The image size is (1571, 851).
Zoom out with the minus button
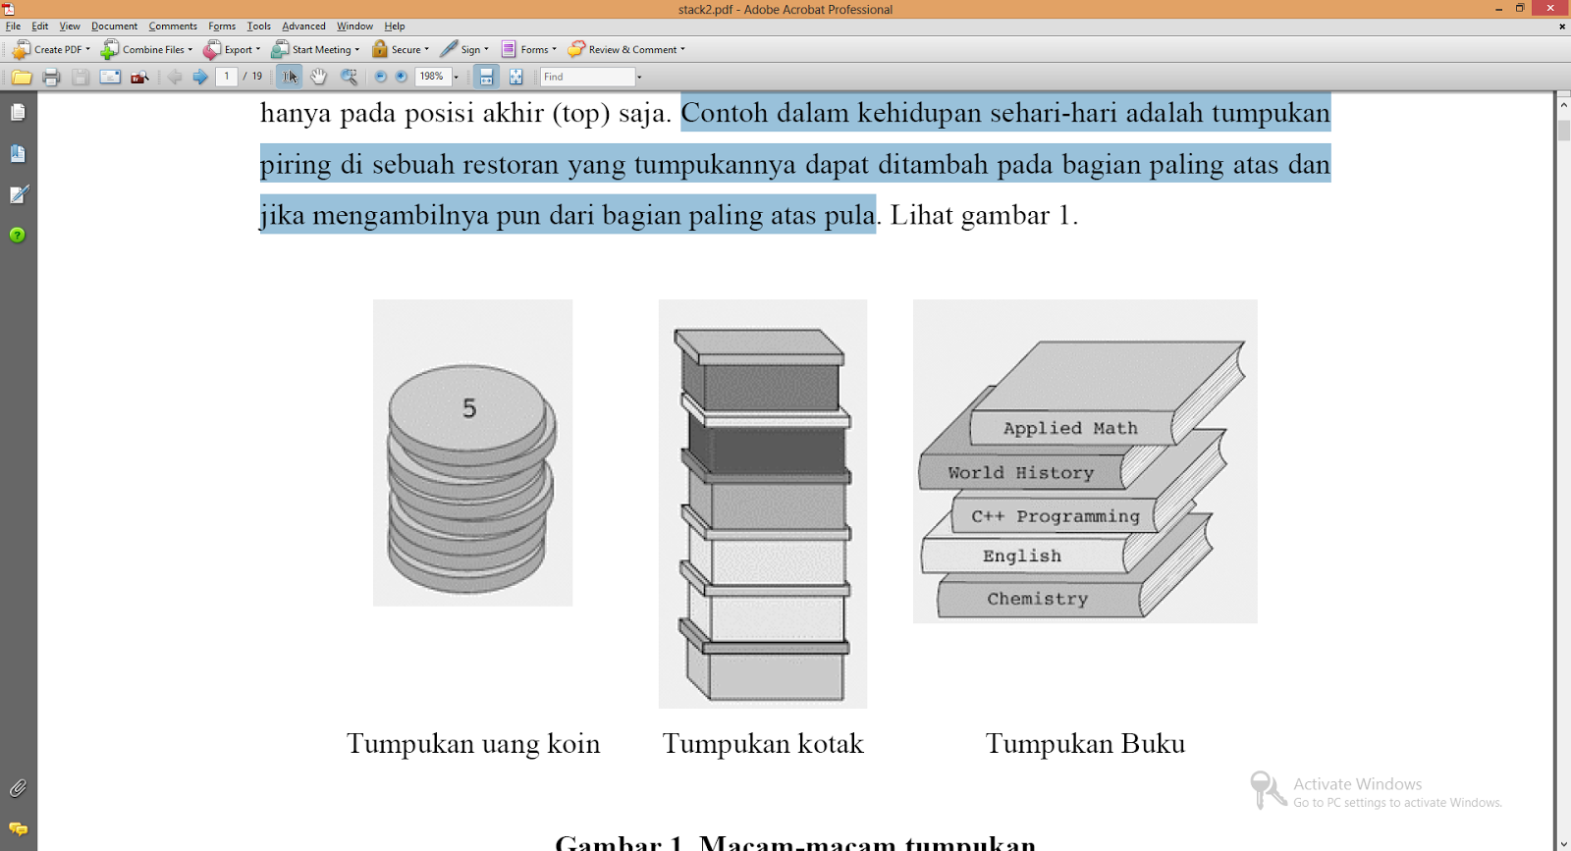coord(381,77)
